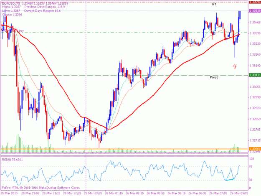Screen dimensions: 261x196
Task: Click the green 1.33131 pivot price tag
Action: 255,75
